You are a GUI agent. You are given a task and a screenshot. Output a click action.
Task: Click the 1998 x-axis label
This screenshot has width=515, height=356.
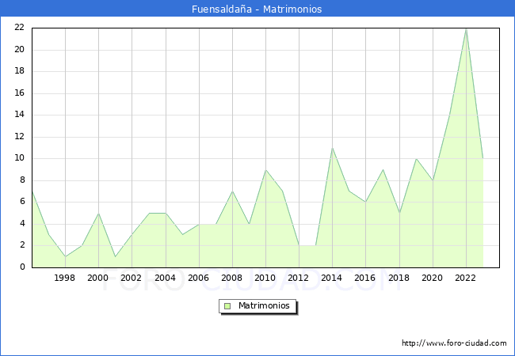coord(64,278)
